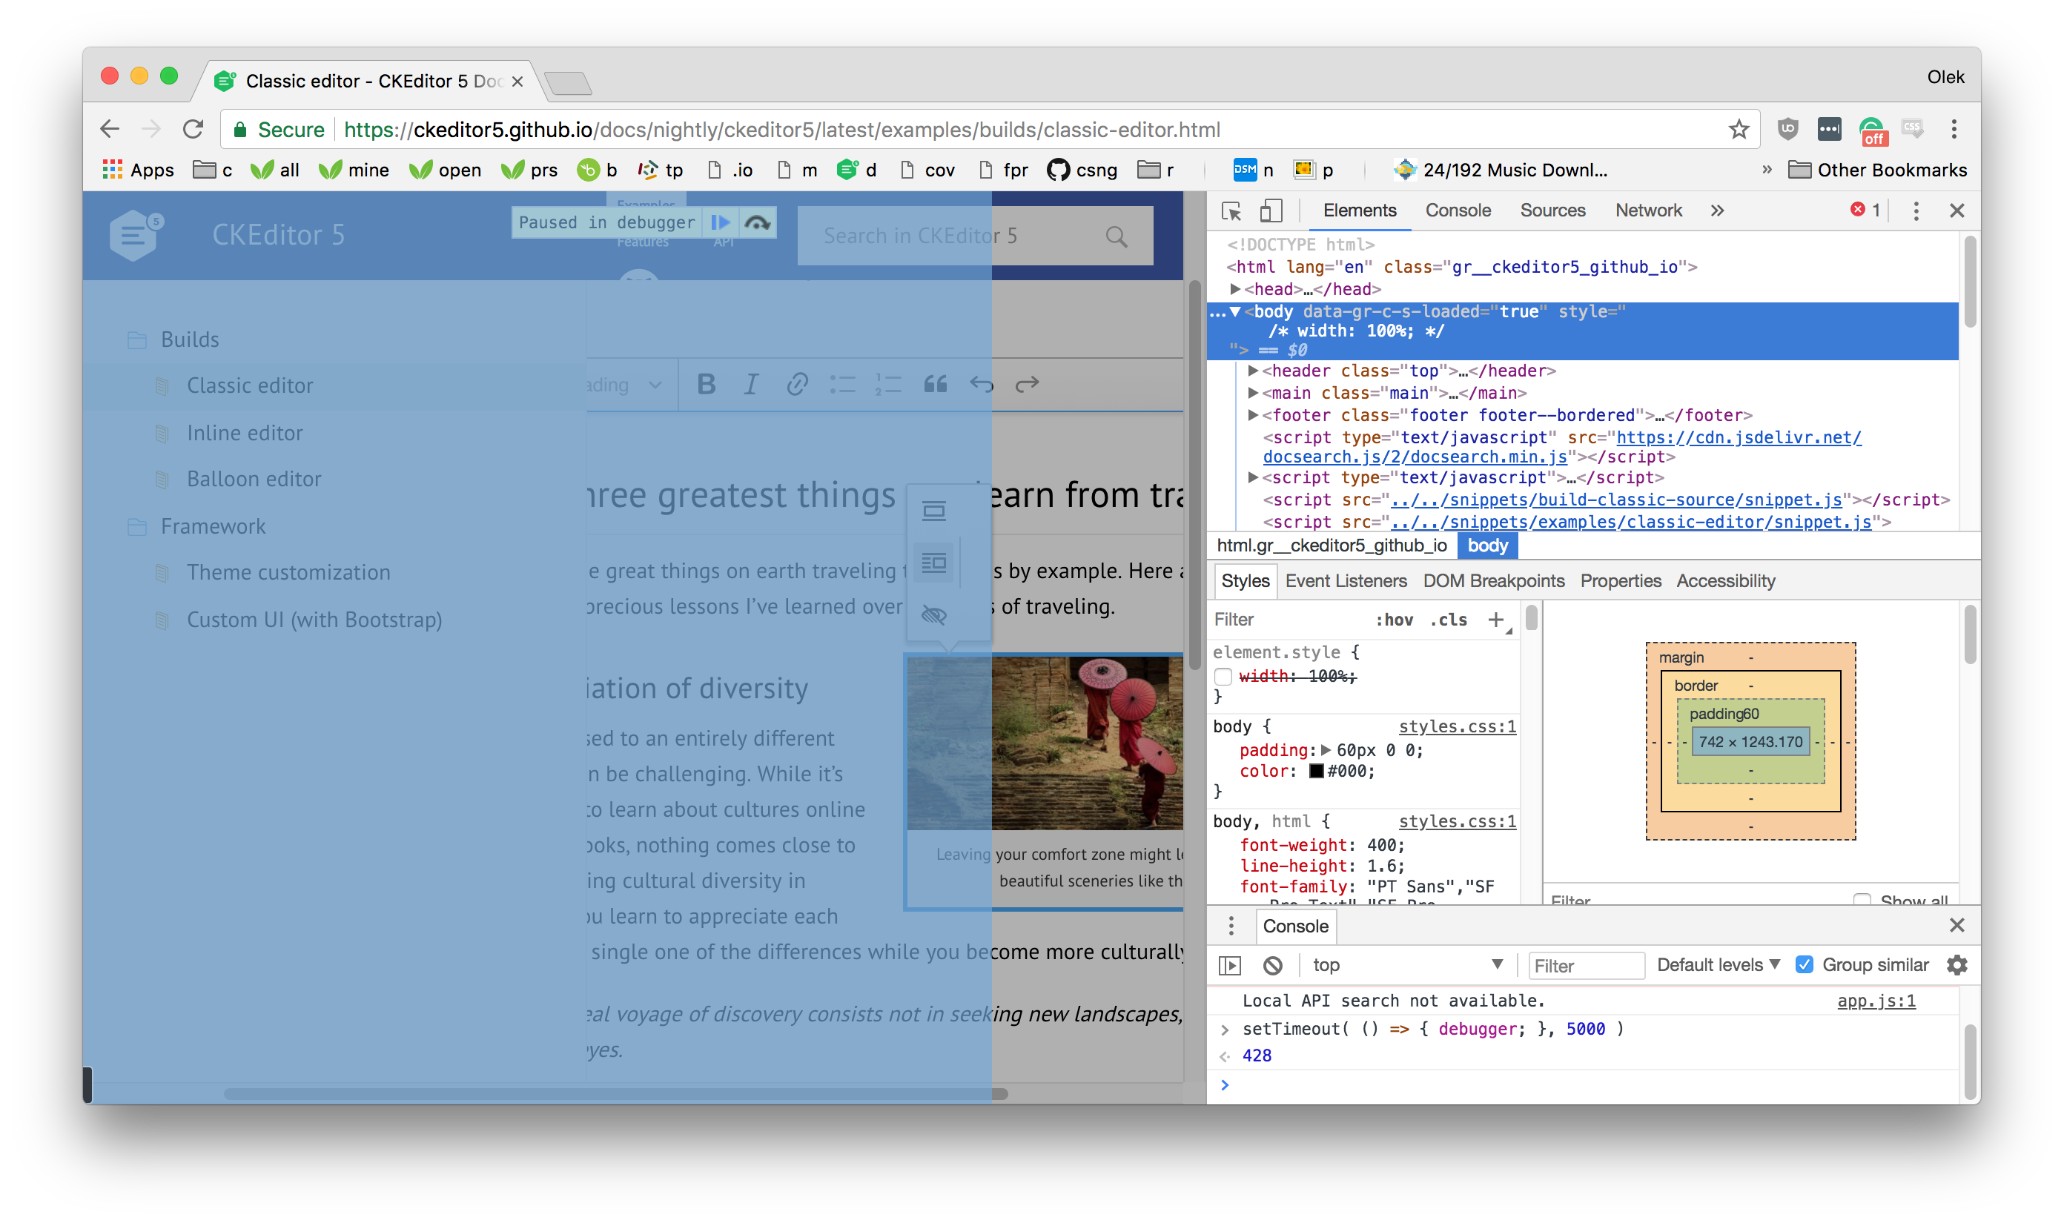Expand the header element in the DOM tree
Viewport: 2064px width, 1223px height.
[x=1253, y=371]
